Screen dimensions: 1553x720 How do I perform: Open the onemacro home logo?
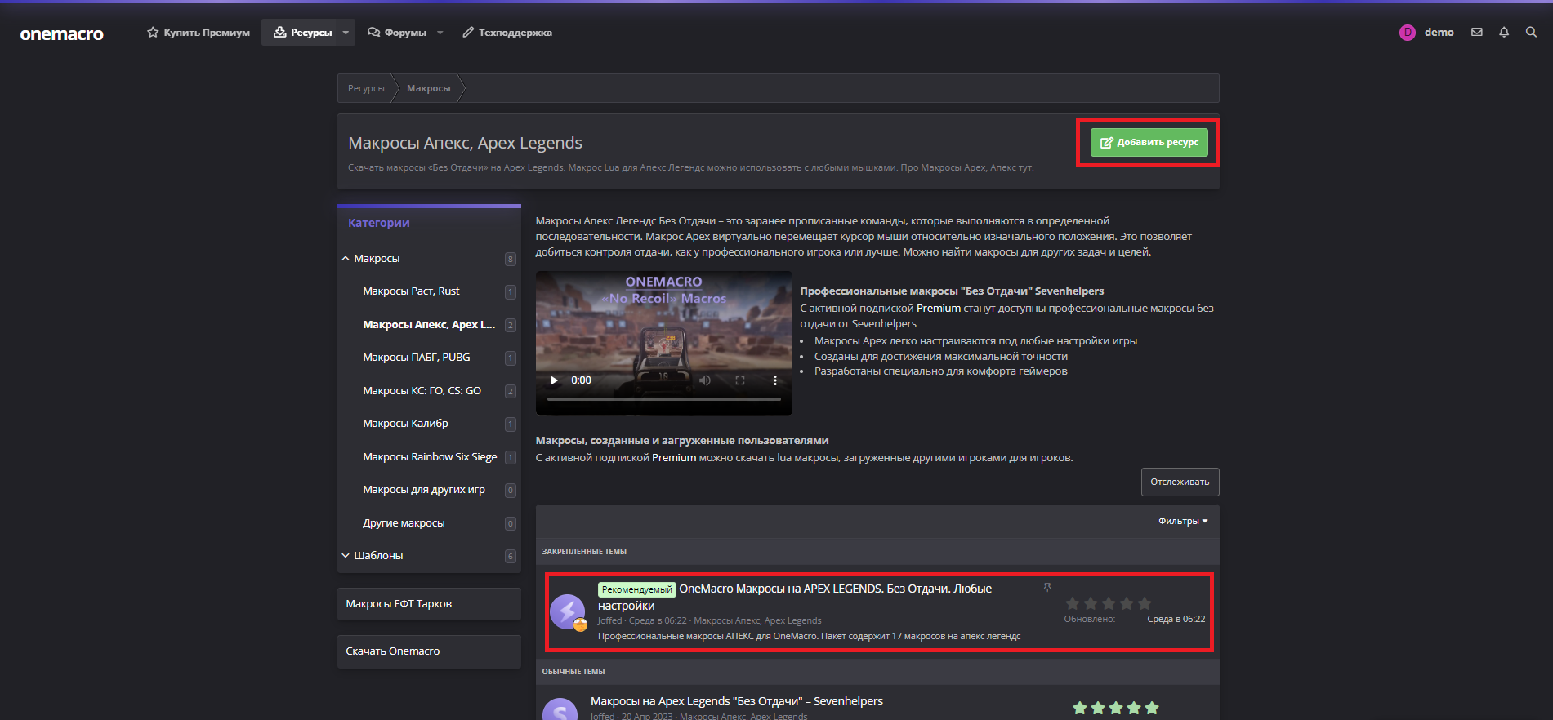(x=62, y=33)
